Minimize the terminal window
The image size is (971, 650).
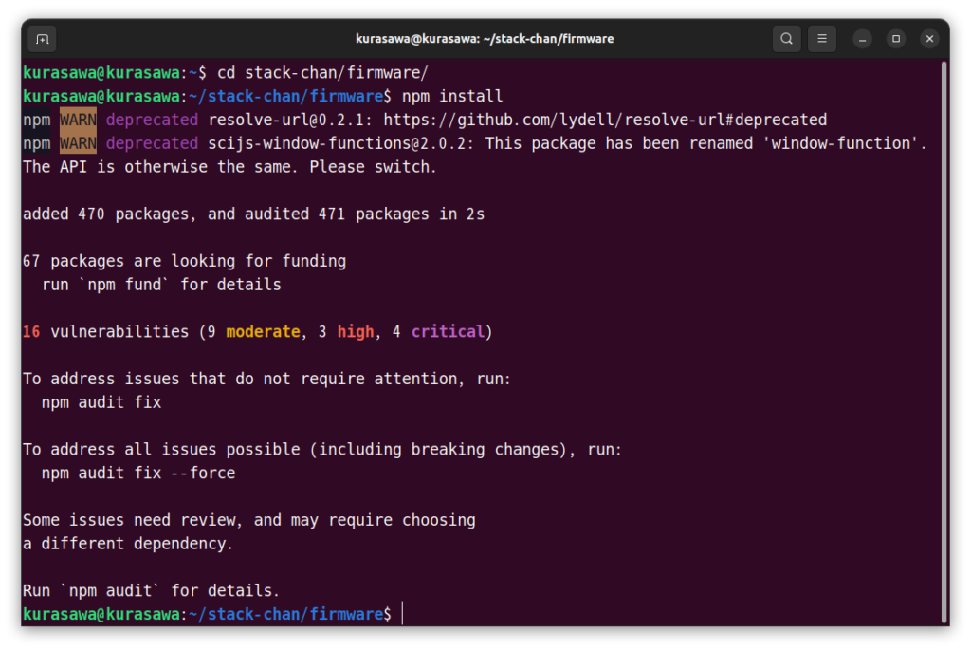[862, 39]
